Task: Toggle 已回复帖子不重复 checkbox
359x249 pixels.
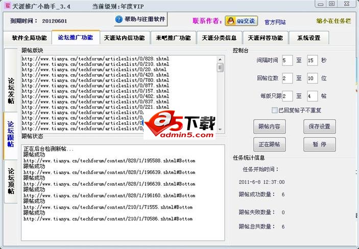Action: (275, 110)
